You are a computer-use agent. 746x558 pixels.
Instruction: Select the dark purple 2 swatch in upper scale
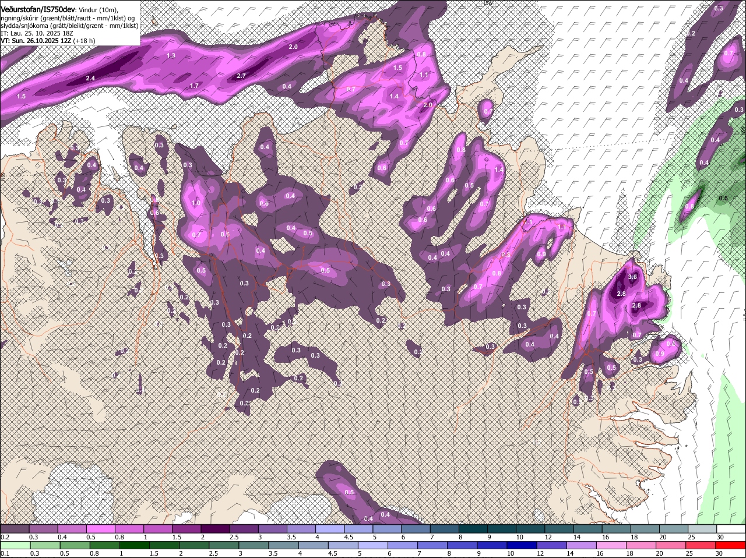pyautogui.click(x=215, y=528)
